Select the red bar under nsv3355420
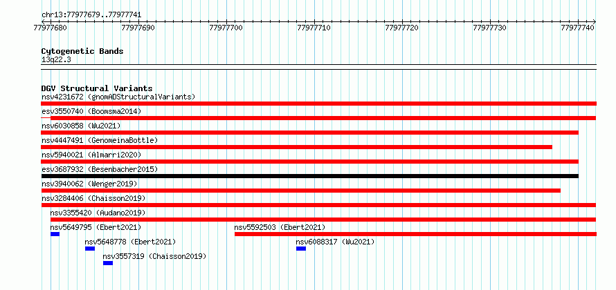The width and height of the screenshot is (616, 290). (323, 220)
